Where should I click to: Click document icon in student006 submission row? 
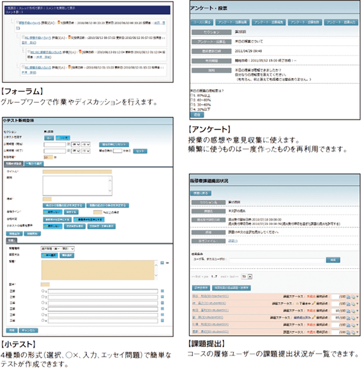click(348, 304)
